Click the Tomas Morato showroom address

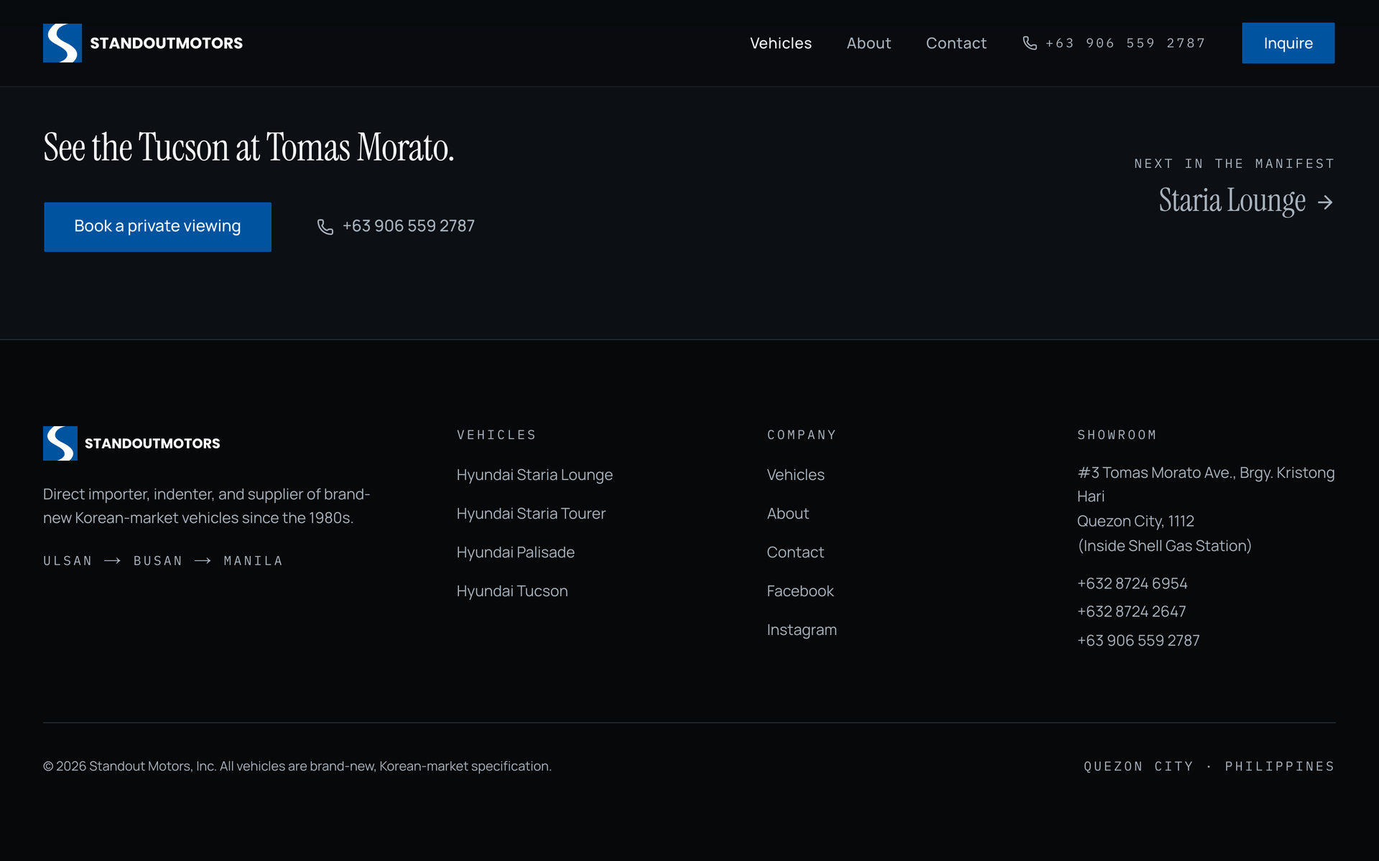coord(1206,509)
